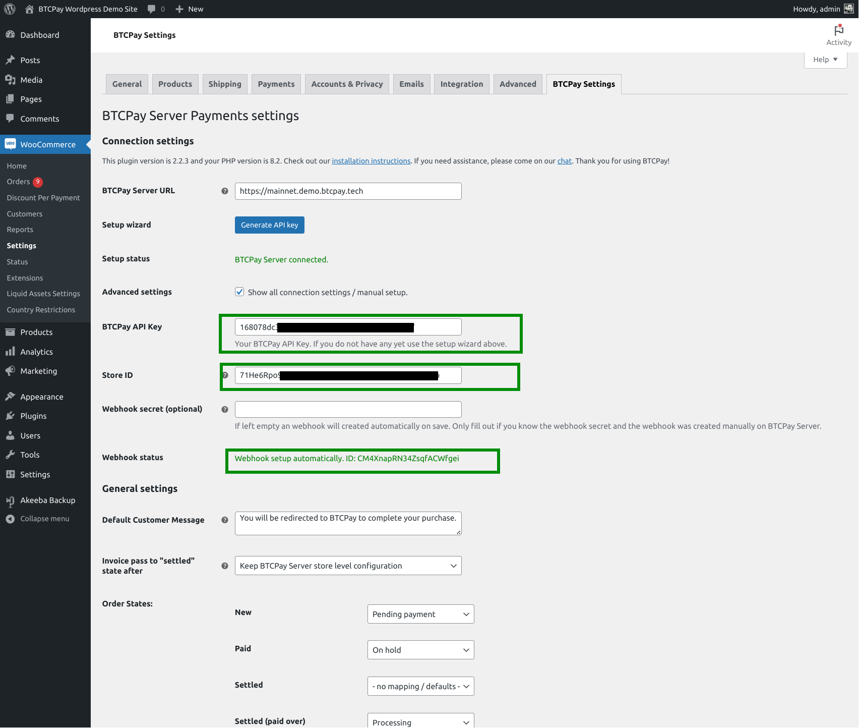Select the Products sidebar icon

point(11,332)
